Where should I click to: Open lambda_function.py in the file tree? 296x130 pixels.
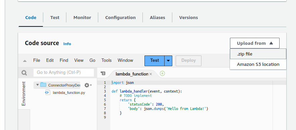pyautogui.click(x=69, y=93)
